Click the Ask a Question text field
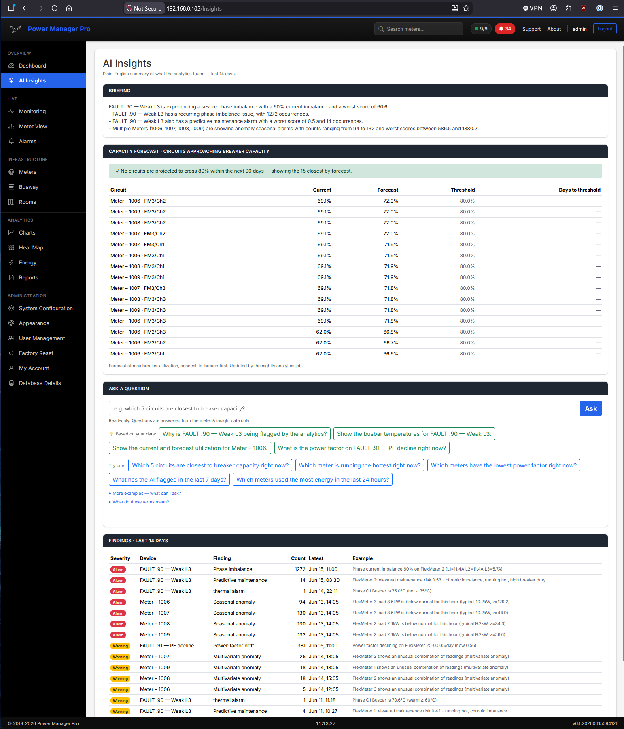The width and height of the screenshot is (624, 729). point(344,408)
